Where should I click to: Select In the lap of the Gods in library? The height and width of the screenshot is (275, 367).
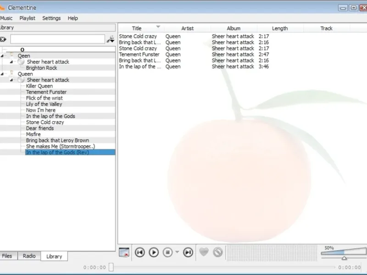coord(50,116)
